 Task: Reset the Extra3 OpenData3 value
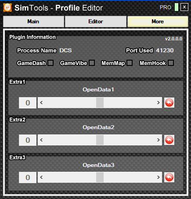click(169, 177)
